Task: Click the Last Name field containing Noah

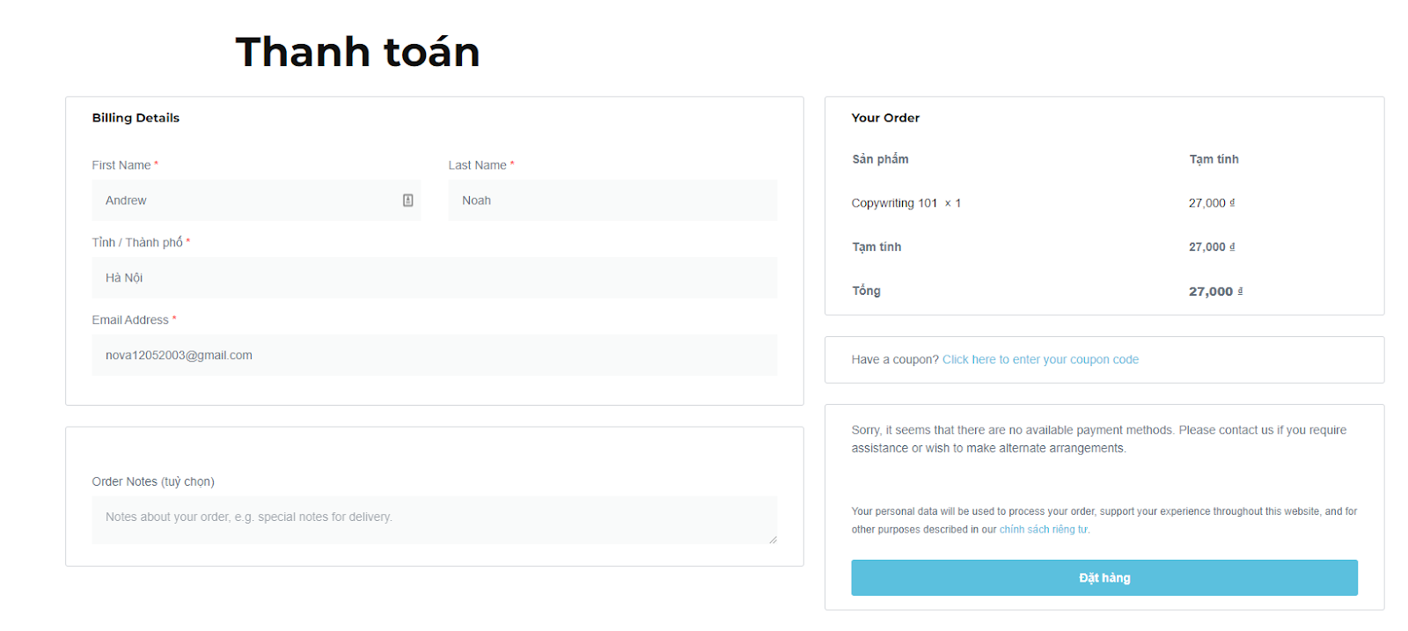Action: [612, 201]
